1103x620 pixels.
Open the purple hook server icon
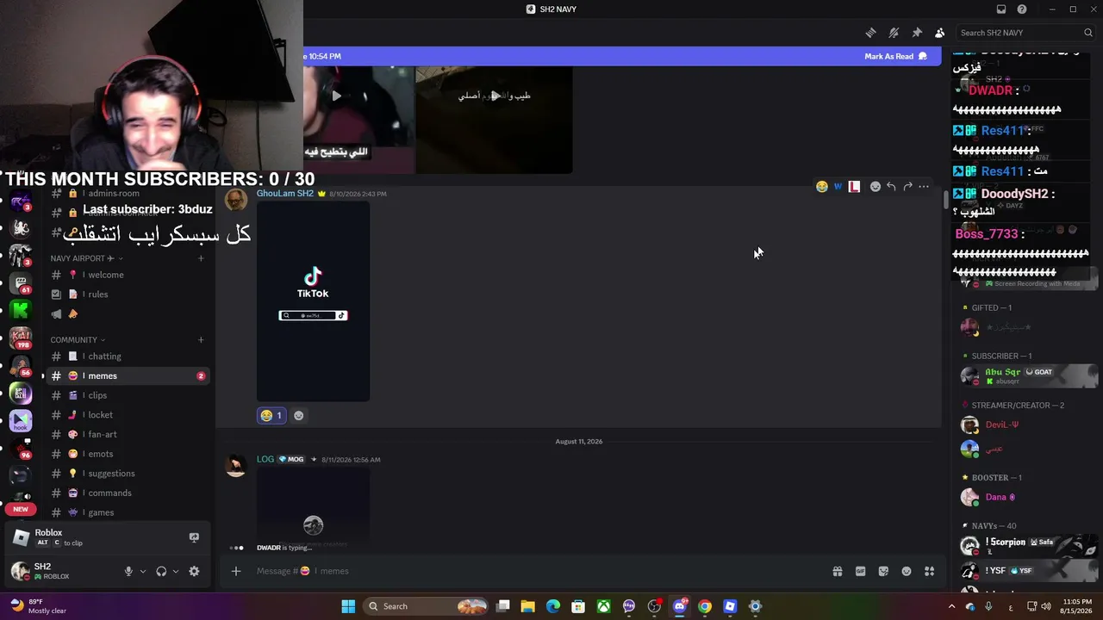pyautogui.click(x=21, y=421)
